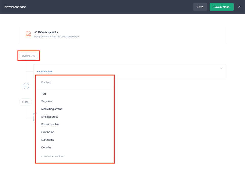Remove the condition using its X icon
The height and width of the screenshot is (184, 245).
(222, 68)
